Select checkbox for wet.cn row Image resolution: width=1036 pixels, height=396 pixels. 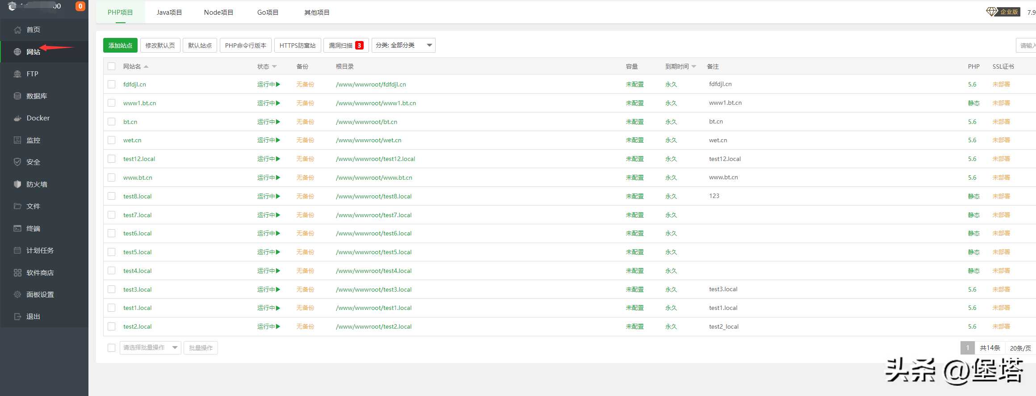pos(112,140)
